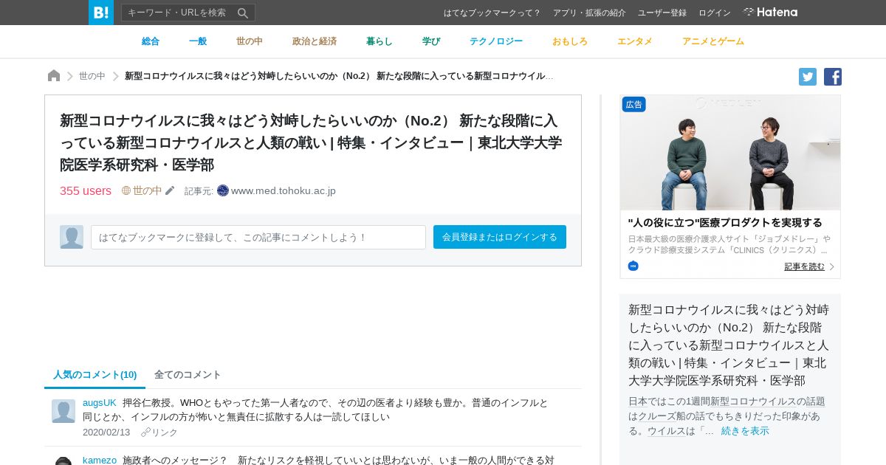Open ユーザー登録 link
This screenshot has height=465, width=886.
coord(662,13)
